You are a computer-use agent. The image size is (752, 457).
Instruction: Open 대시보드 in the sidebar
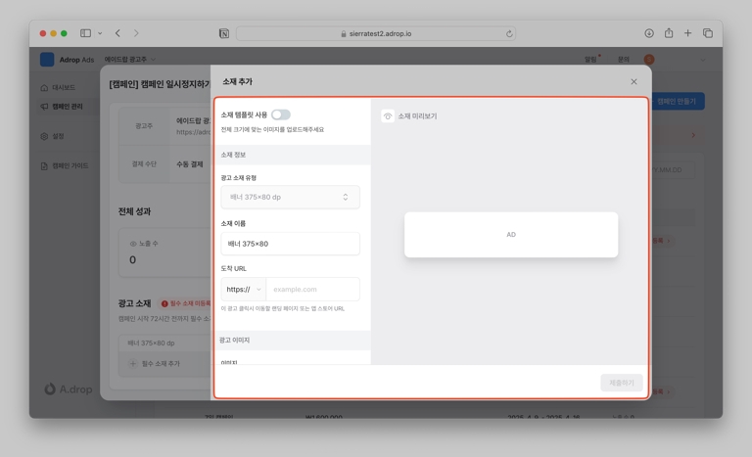[64, 88]
